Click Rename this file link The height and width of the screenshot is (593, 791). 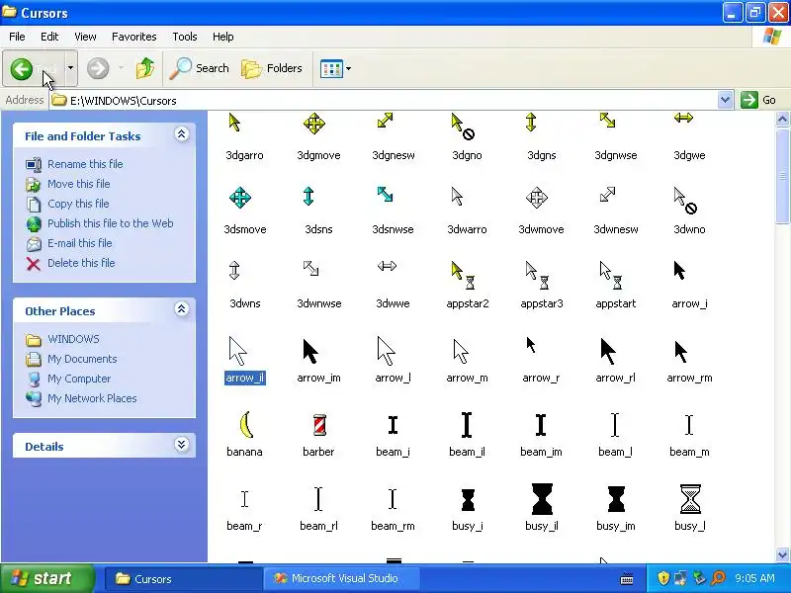[85, 164]
